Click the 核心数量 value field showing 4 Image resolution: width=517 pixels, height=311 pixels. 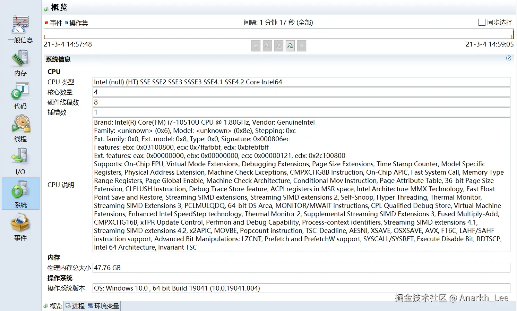pyautogui.click(x=301, y=92)
